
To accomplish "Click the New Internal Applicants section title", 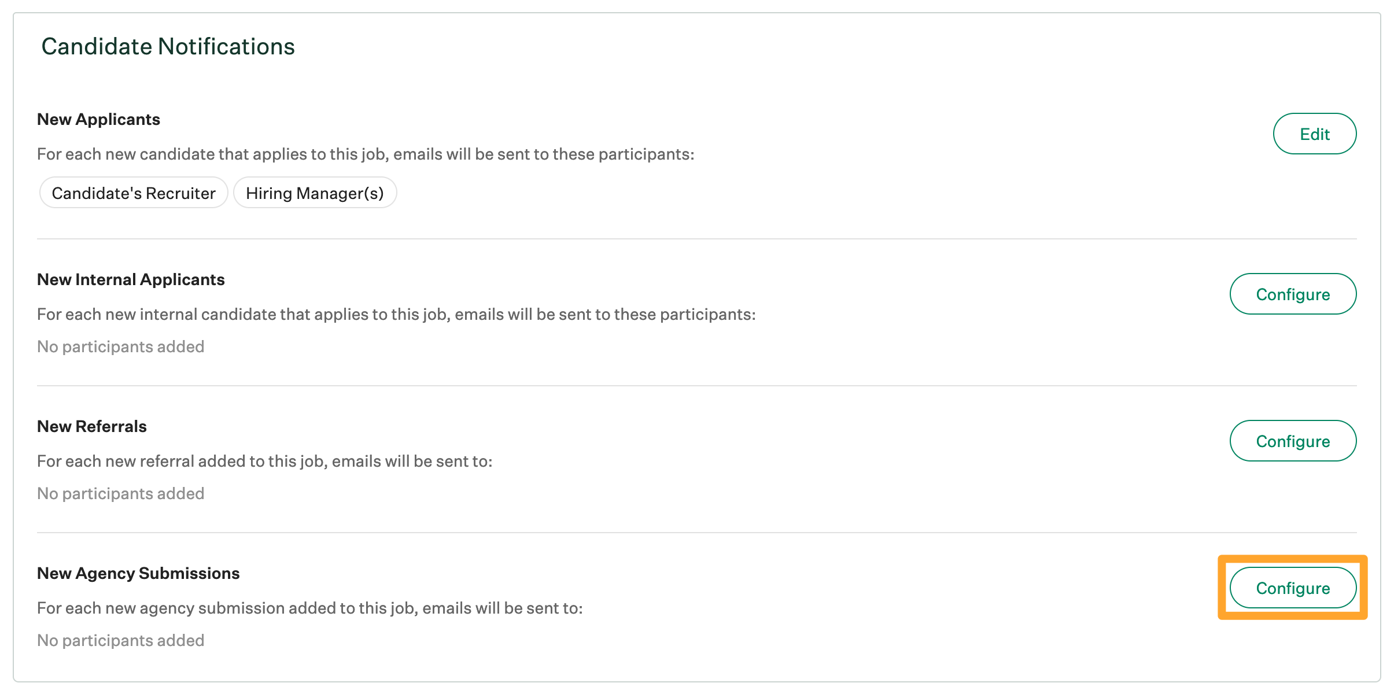I will (131, 279).
